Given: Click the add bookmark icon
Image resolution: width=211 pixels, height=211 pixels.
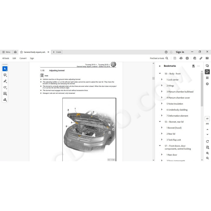Looking at the screenshot, I should pos(194,66).
